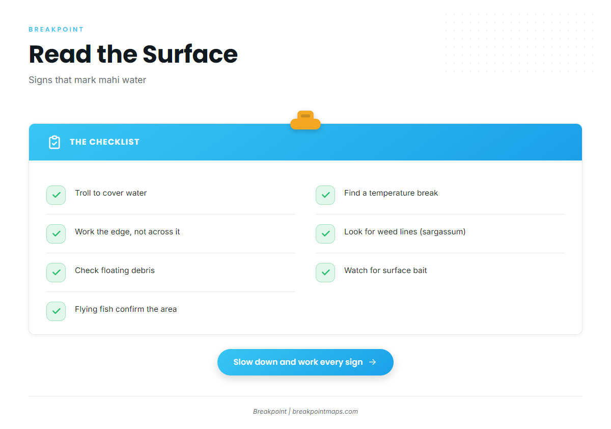Click the 'Signs that mark mahi water' subtitle
This screenshot has width=611, height=429.
87,80
